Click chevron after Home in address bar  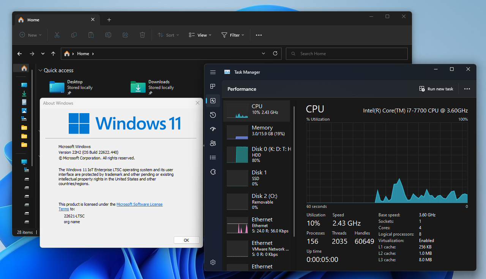point(93,54)
